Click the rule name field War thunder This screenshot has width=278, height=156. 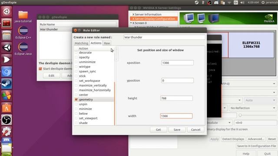(164, 37)
